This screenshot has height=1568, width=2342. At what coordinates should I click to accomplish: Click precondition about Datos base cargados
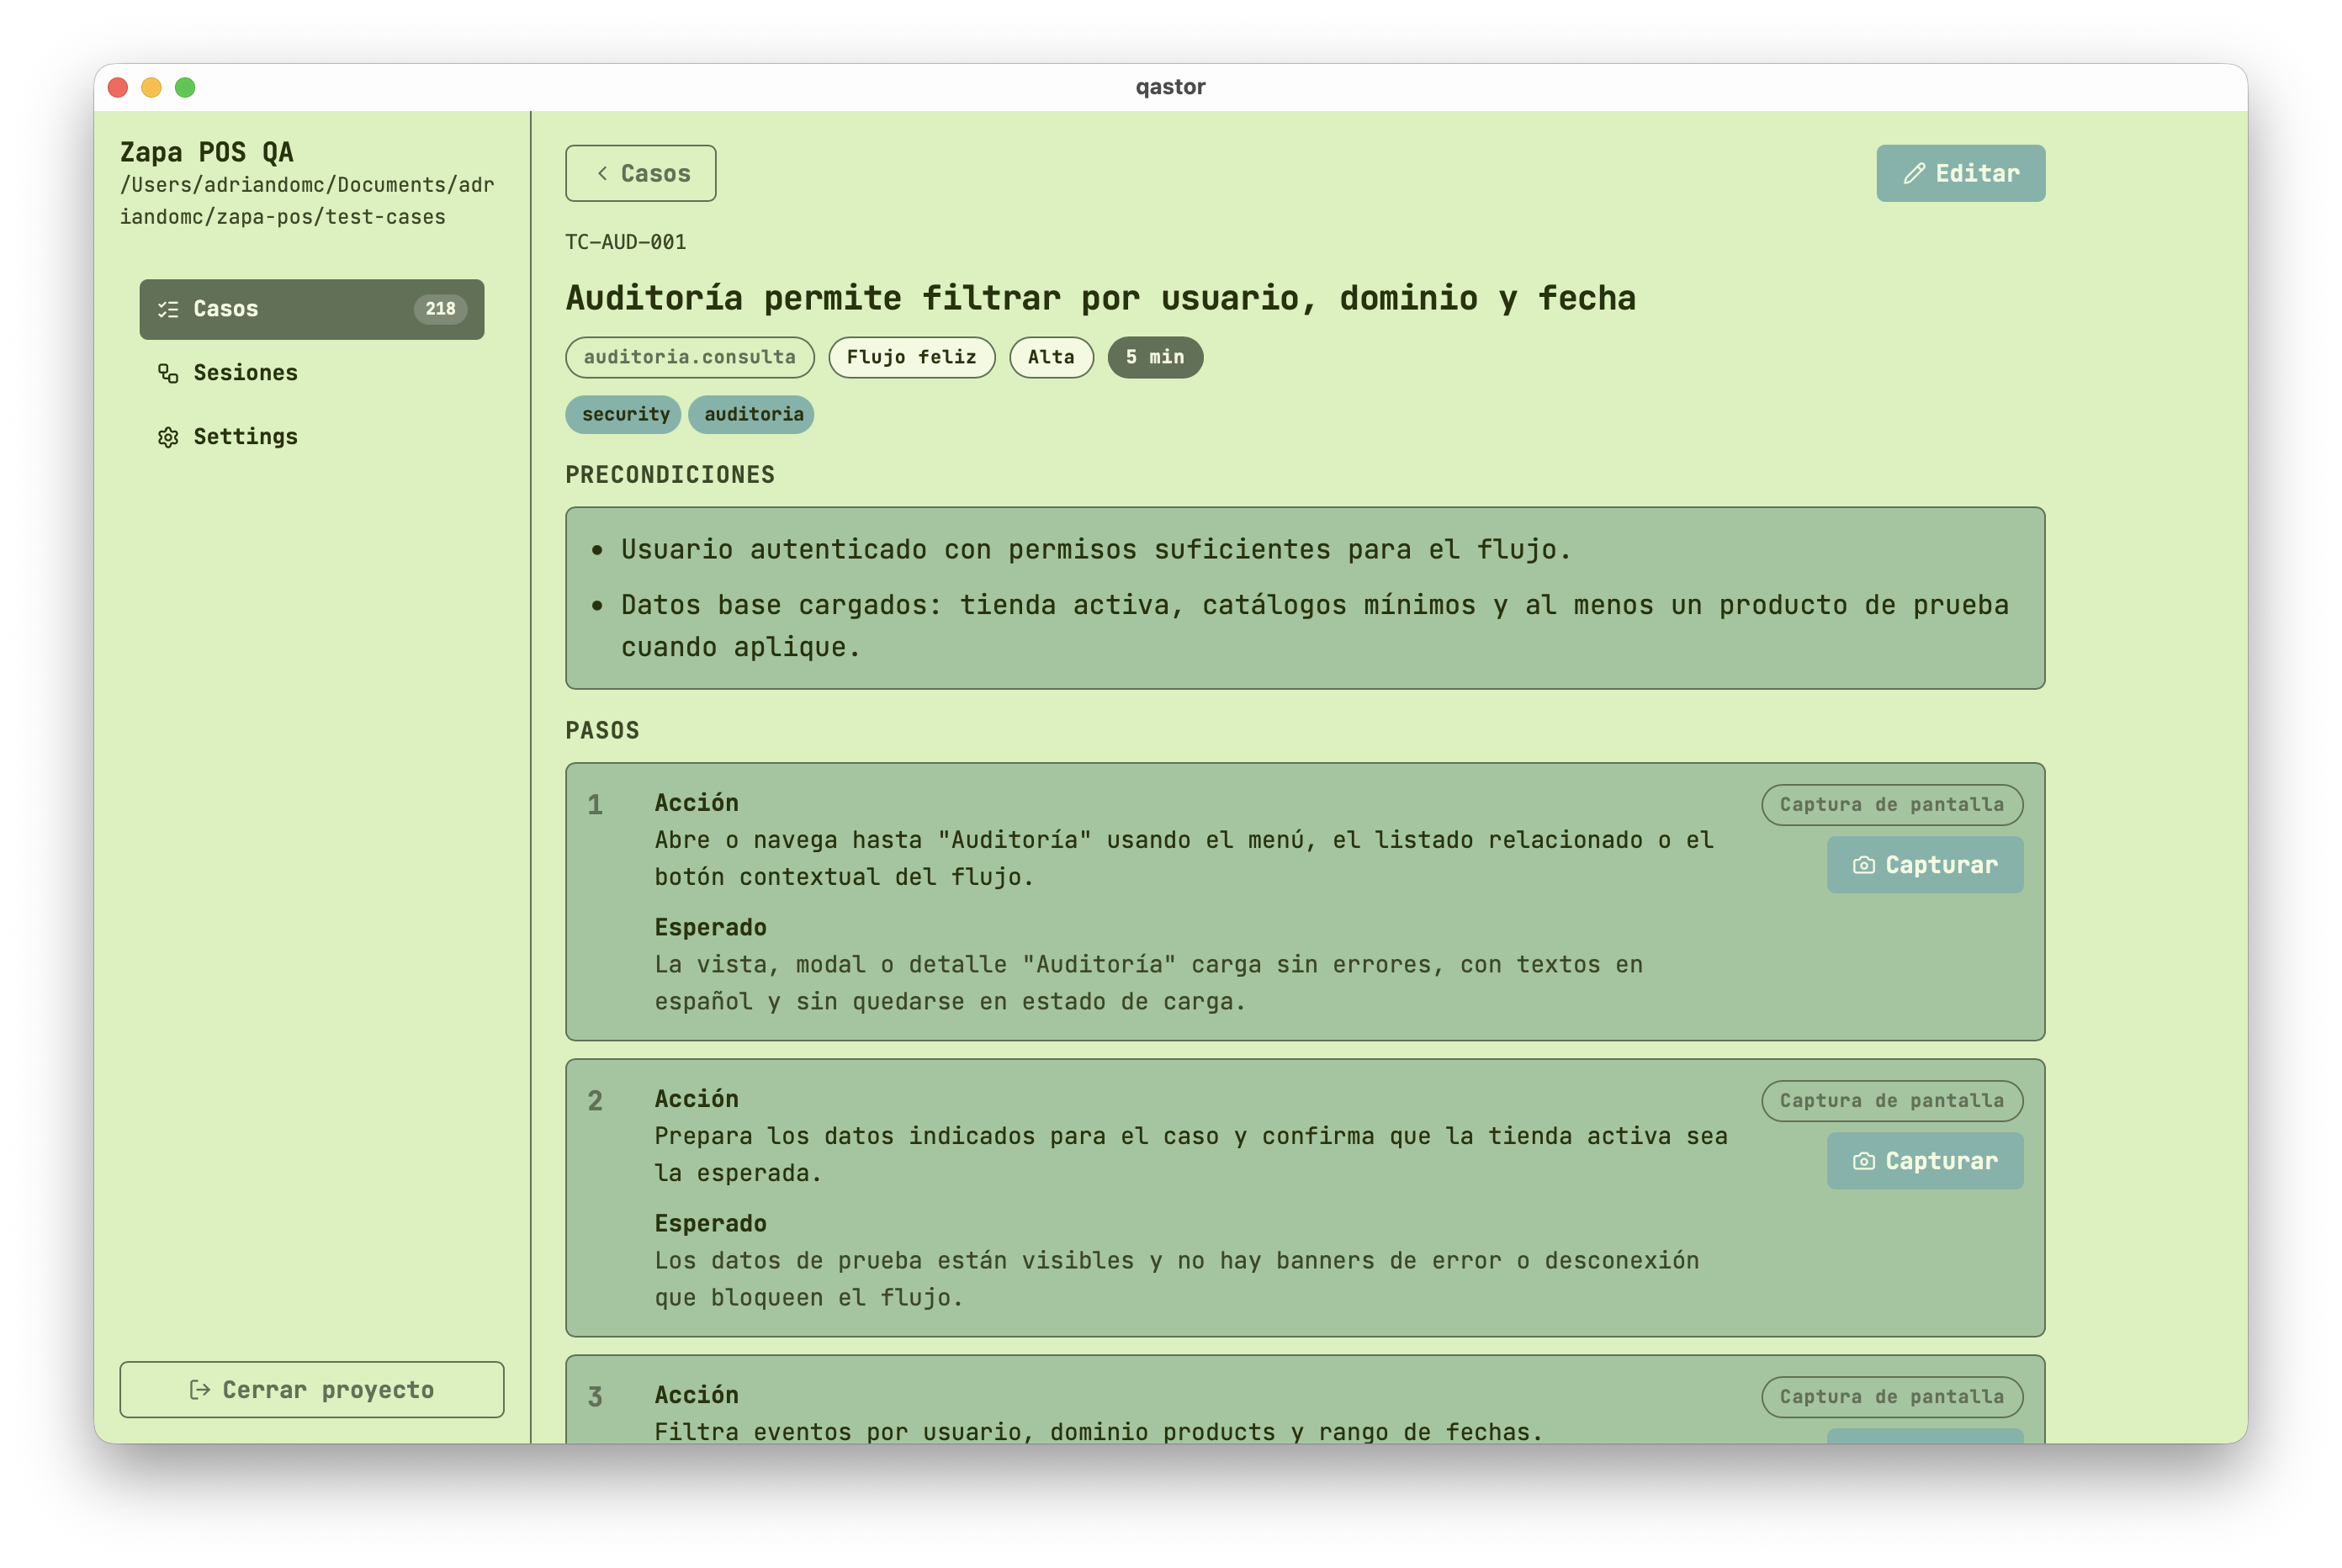point(1315,626)
